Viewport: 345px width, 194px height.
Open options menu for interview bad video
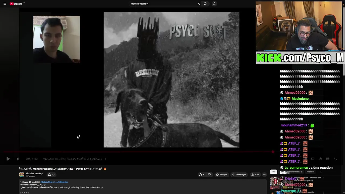pos(323,178)
